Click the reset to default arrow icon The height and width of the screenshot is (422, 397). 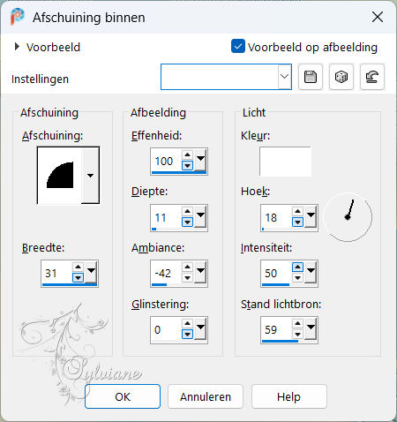[372, 77]
